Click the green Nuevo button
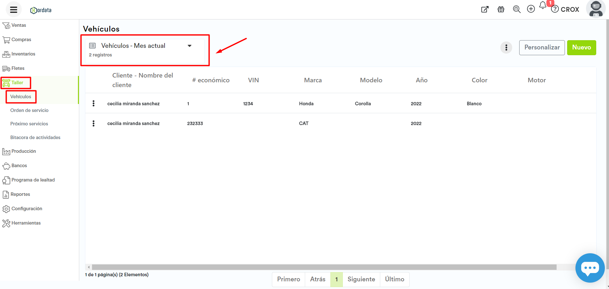This screenshot has height=289, width=609. [581, 48]
